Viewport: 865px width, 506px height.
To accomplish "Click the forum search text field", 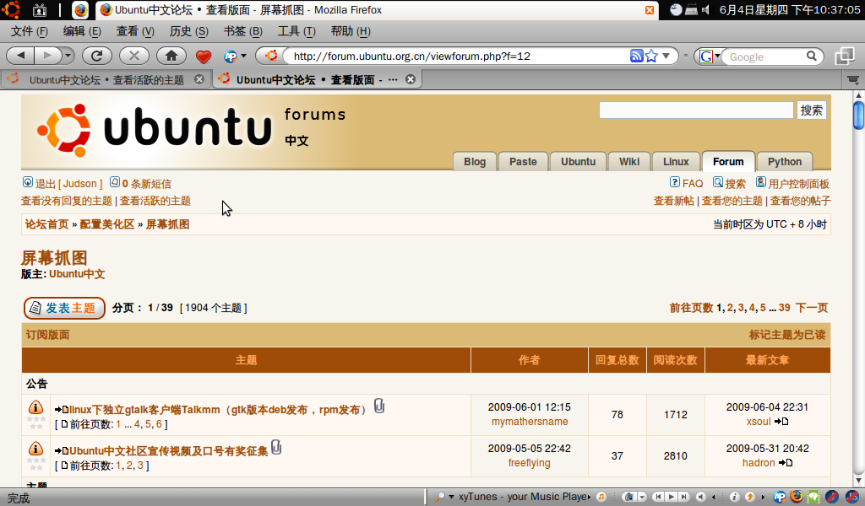I will [x=696, y=110].
